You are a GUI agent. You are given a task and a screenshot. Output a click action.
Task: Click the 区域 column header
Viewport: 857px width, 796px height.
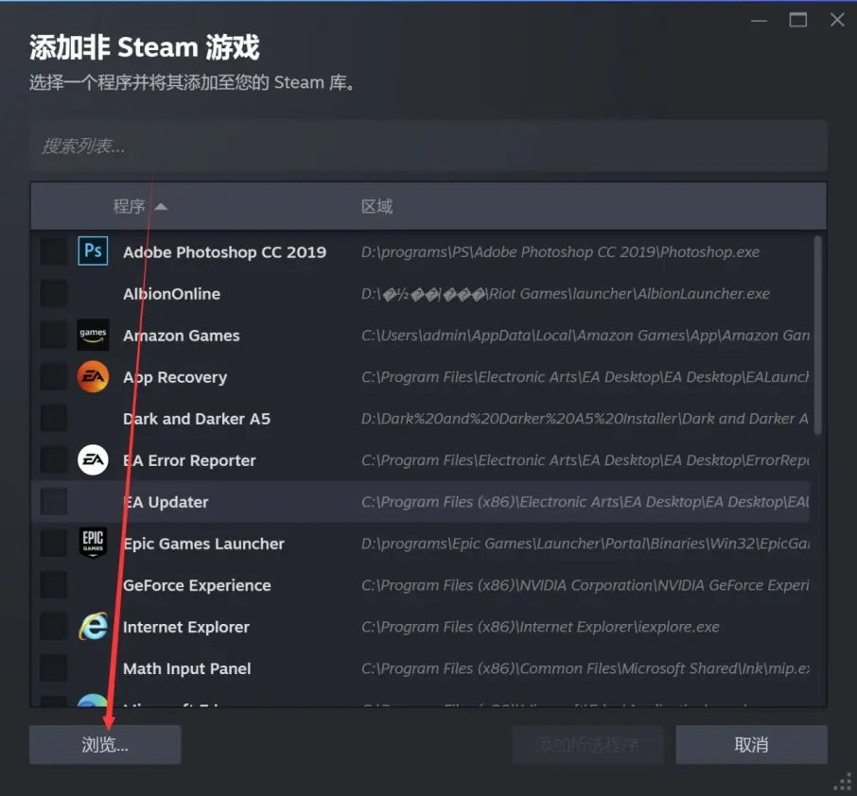point(376,206)
